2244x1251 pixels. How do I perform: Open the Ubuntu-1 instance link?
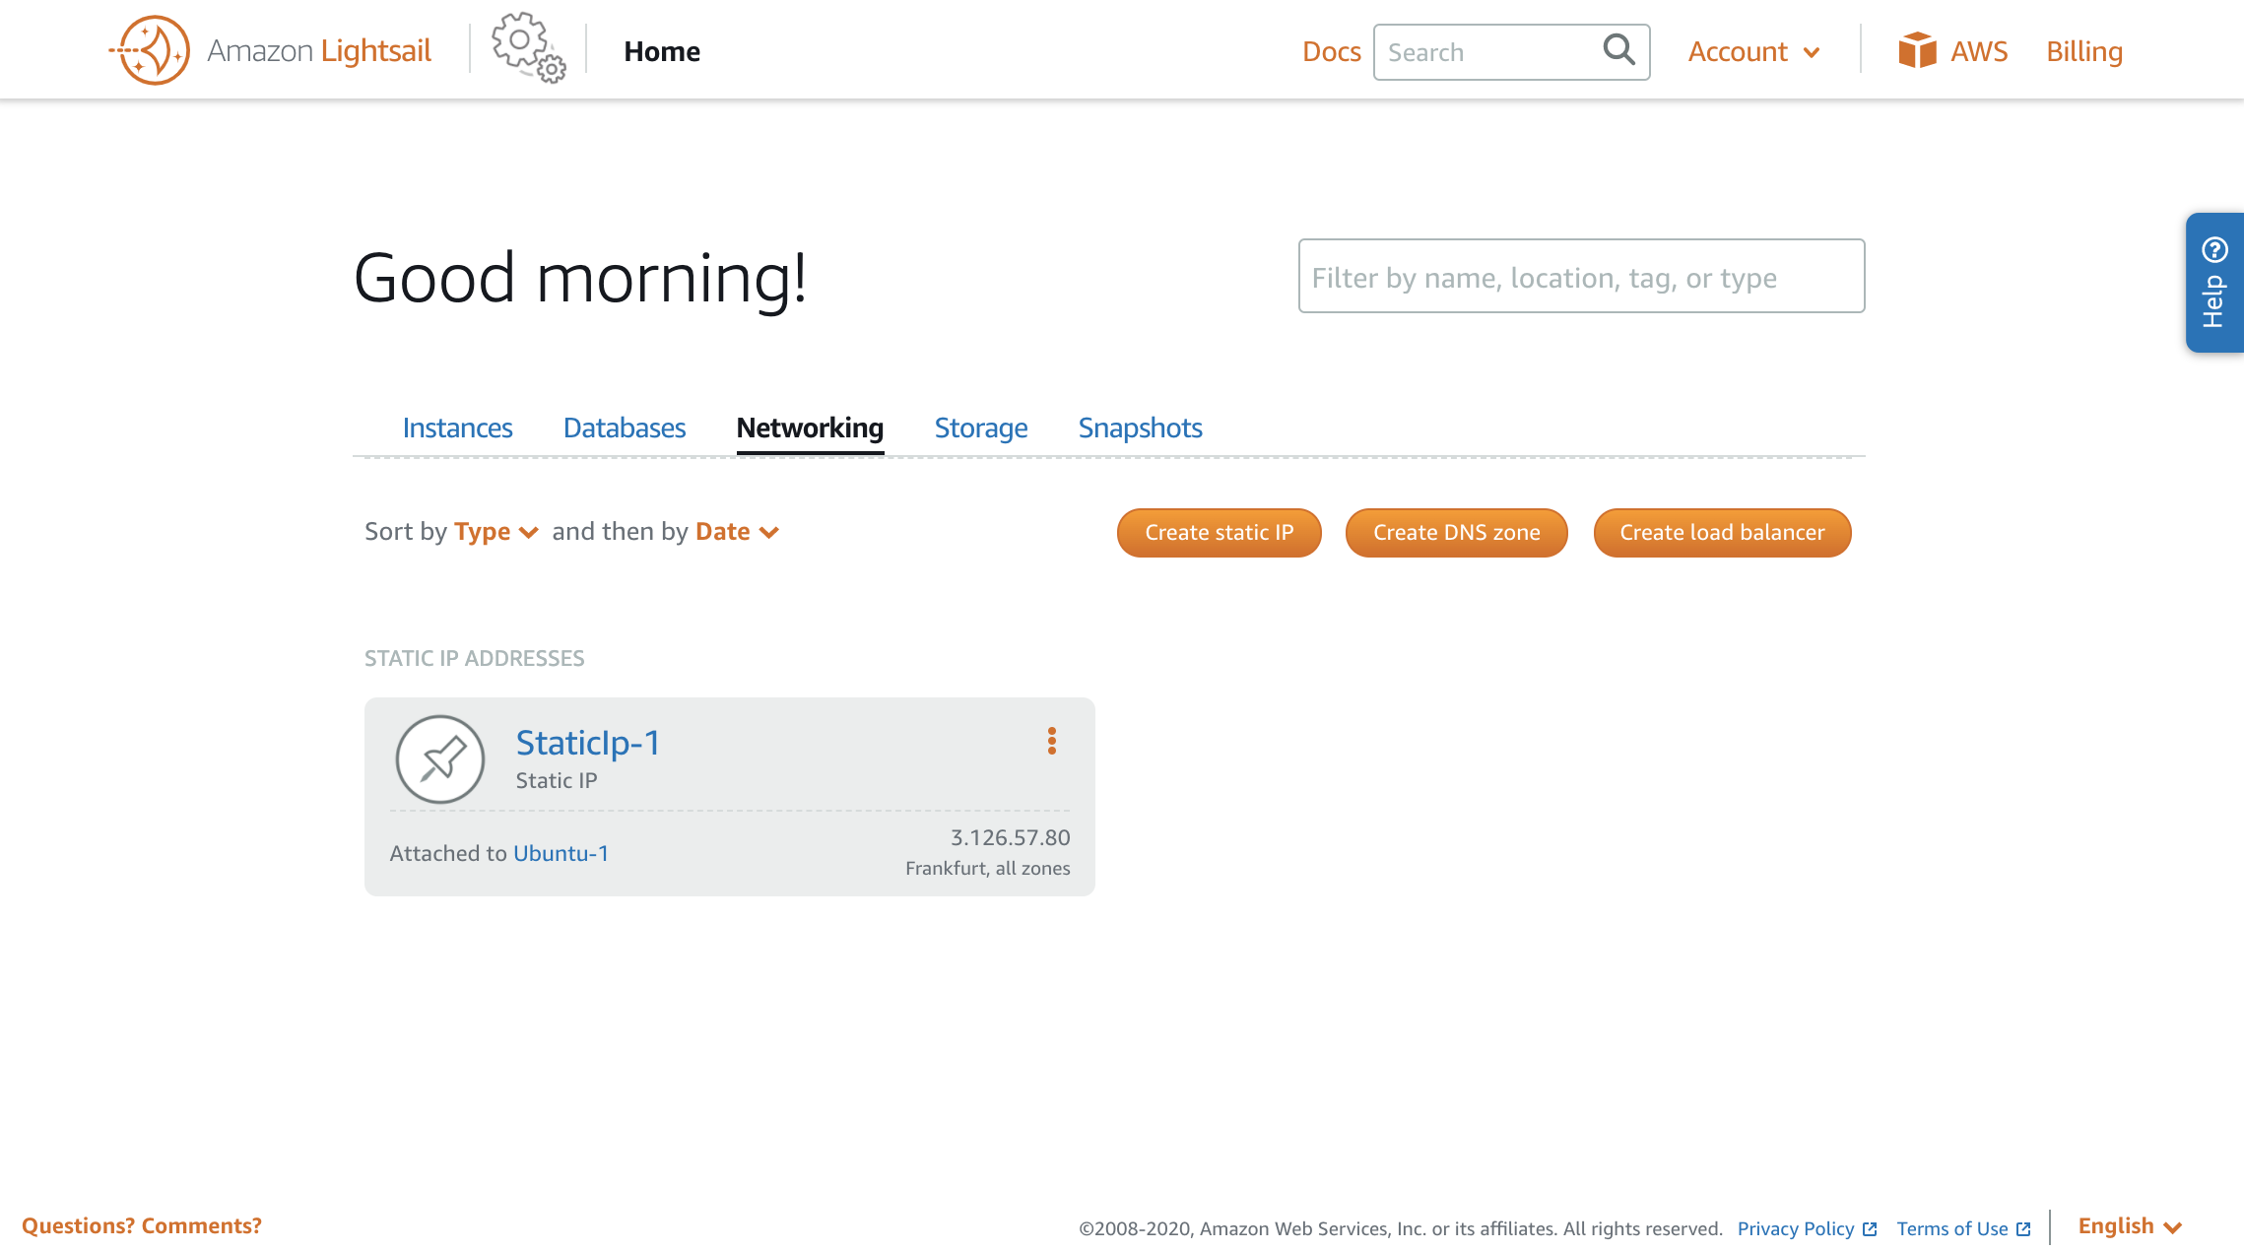click(561, 853)
